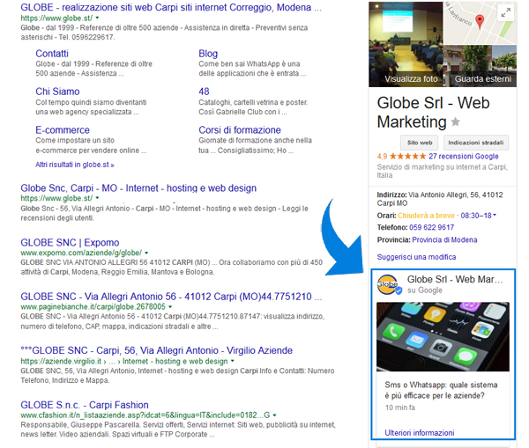Open the Virgilio Aziende GLOBE SNC result
The width and height of the screenshot is (529, 448).
(157, 350)
